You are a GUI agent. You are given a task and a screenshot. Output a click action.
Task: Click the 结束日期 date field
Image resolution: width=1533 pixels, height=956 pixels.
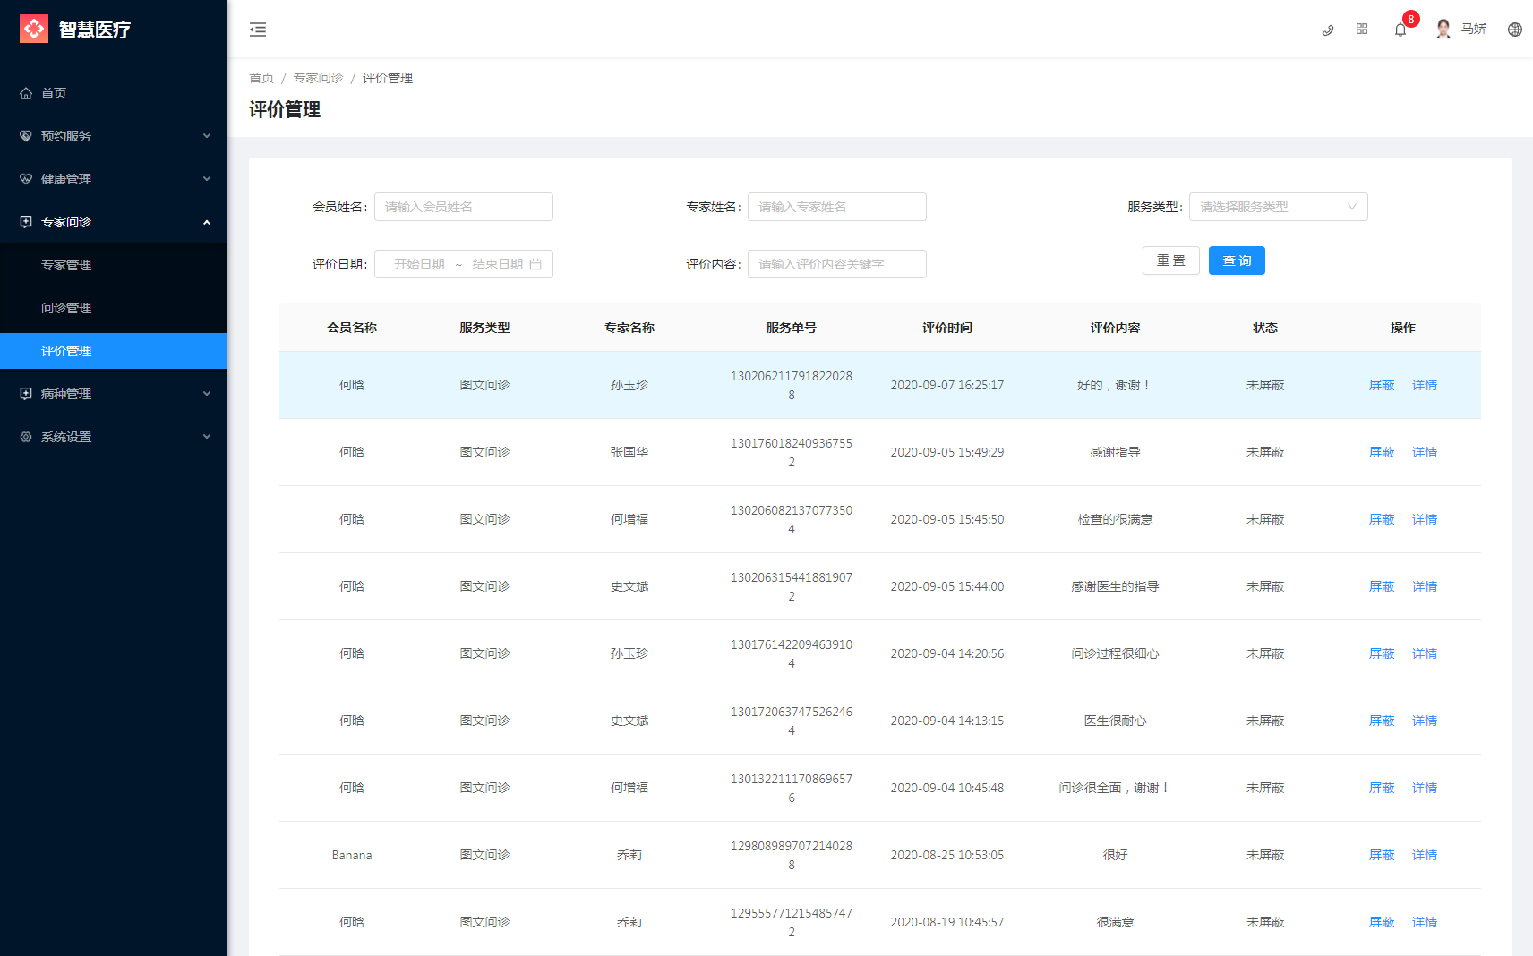(x=497, y=264)
